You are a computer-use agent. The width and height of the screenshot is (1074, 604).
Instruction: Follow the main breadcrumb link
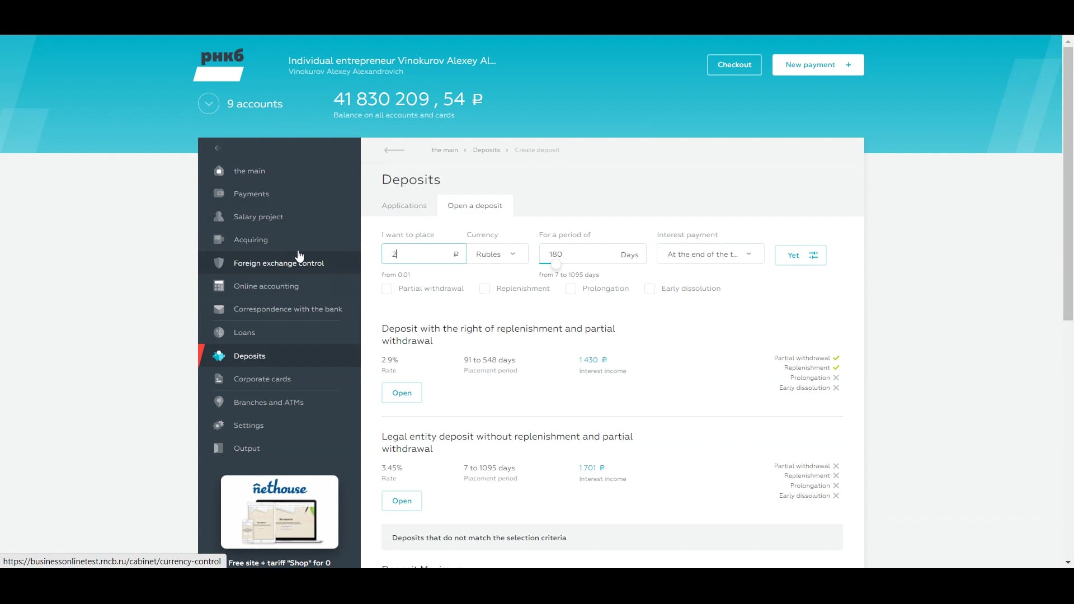click(x=445, y=150)
